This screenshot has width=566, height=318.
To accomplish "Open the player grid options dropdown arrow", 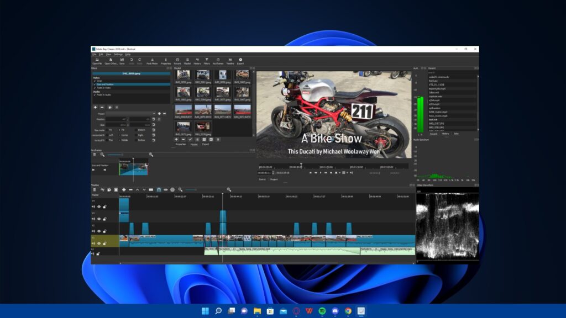I will point(347,173).
